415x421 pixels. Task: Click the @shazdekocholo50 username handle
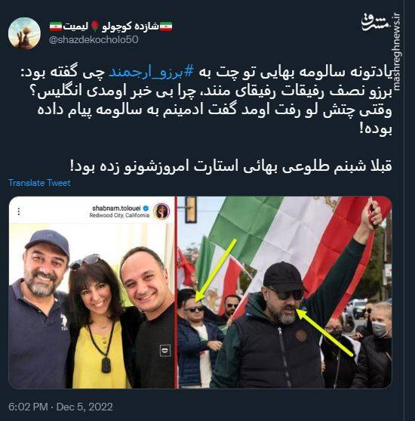coord(94,40)
